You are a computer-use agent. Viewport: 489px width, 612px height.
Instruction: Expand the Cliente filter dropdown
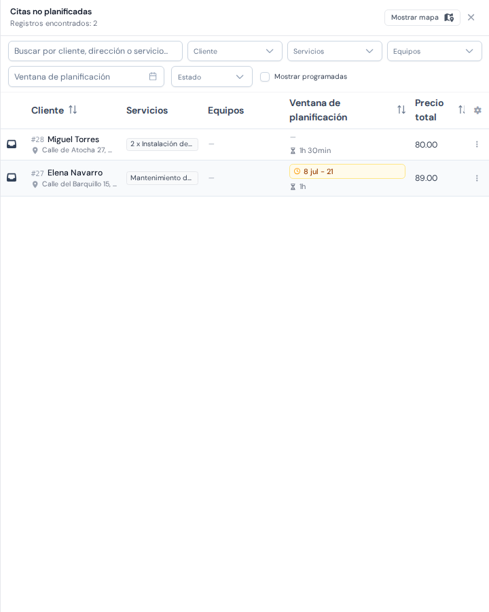coord(235,51)
